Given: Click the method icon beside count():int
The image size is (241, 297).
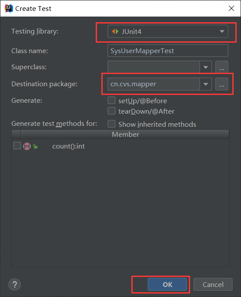Looking at the screenshot, I should (27, 146).
